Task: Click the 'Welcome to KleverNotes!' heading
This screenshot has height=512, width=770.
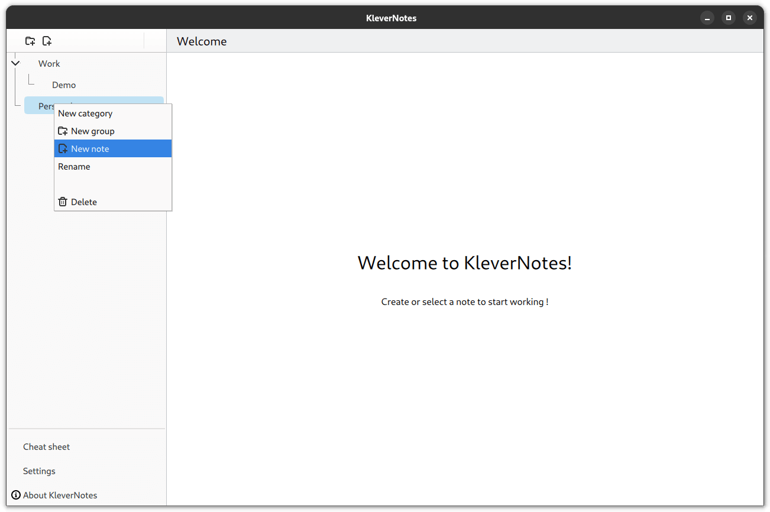Action: [x=465, y=263]
